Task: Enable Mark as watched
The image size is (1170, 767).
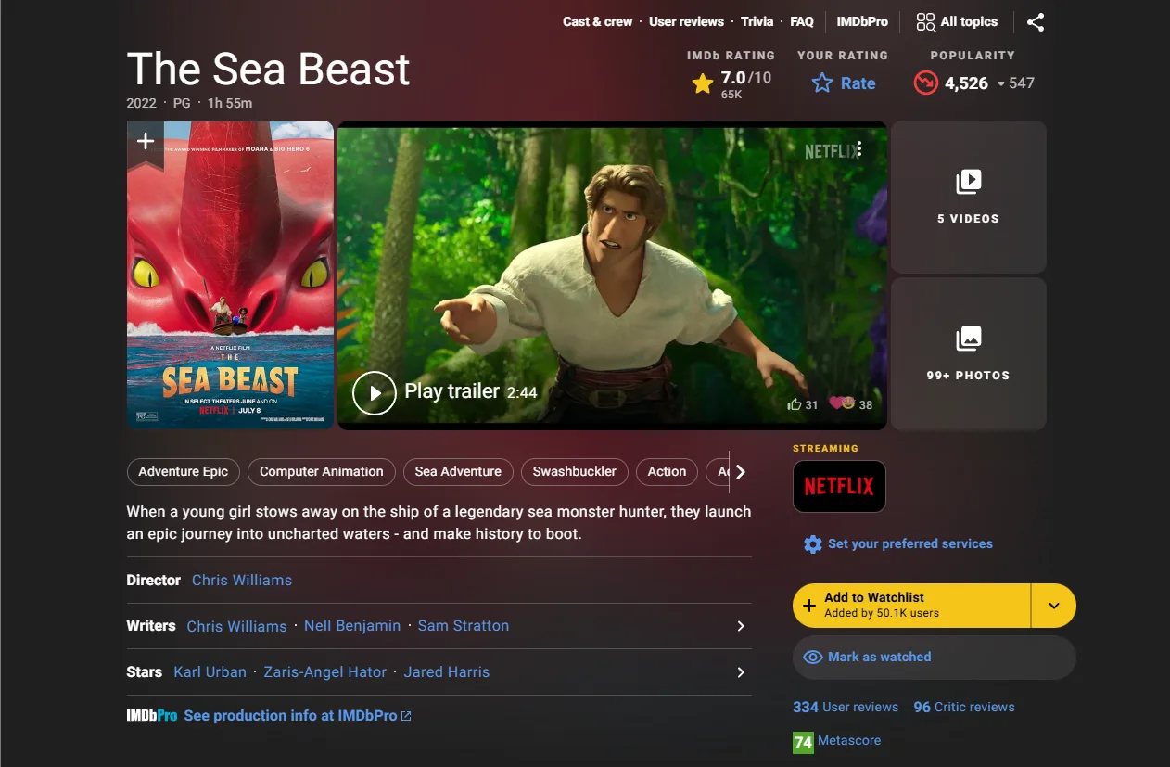Action: pos(933,657)
